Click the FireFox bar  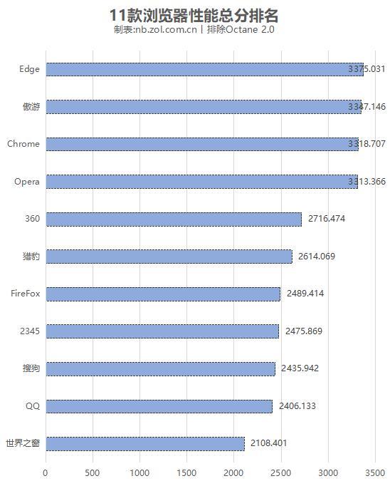click(163, 294)
